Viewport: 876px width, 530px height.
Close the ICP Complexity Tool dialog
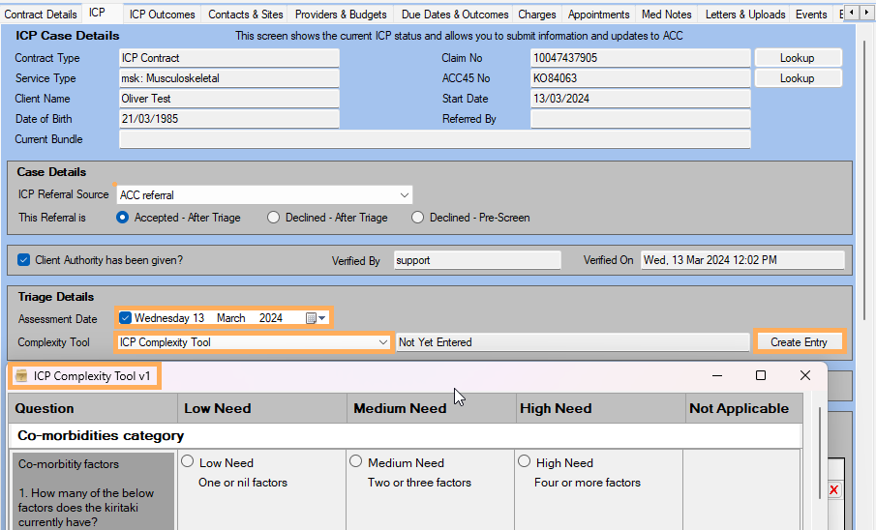(804, 375)
